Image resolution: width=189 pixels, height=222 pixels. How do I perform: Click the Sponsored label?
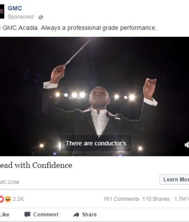click(20, 17)
